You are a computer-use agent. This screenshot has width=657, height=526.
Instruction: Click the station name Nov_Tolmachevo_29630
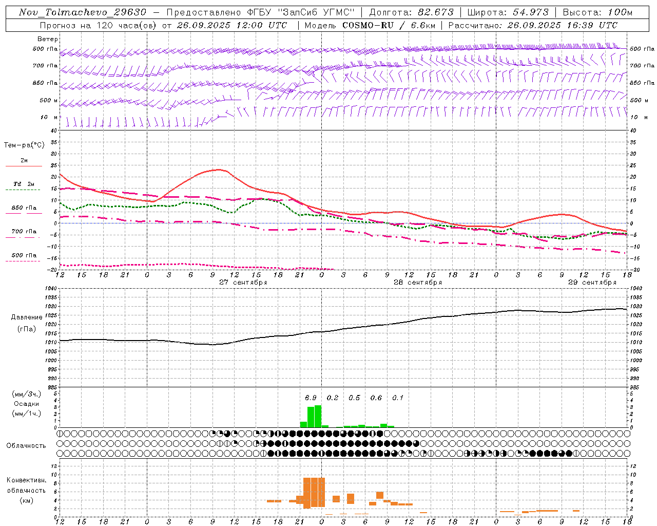point(82,12)
